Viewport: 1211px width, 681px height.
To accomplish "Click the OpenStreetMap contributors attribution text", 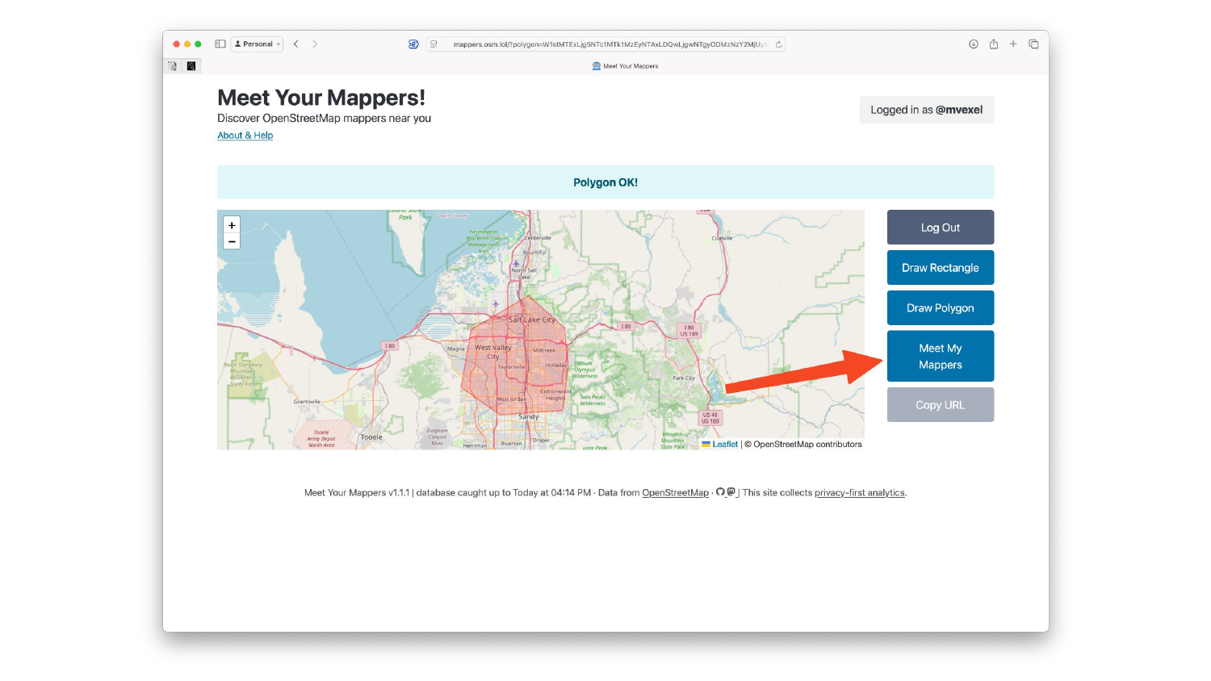I will point(802,445).
